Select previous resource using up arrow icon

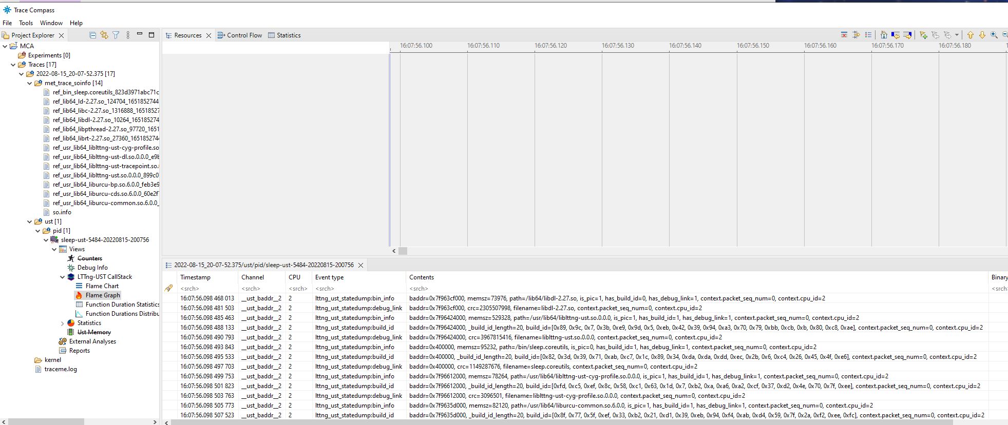[x=970, y=35]
